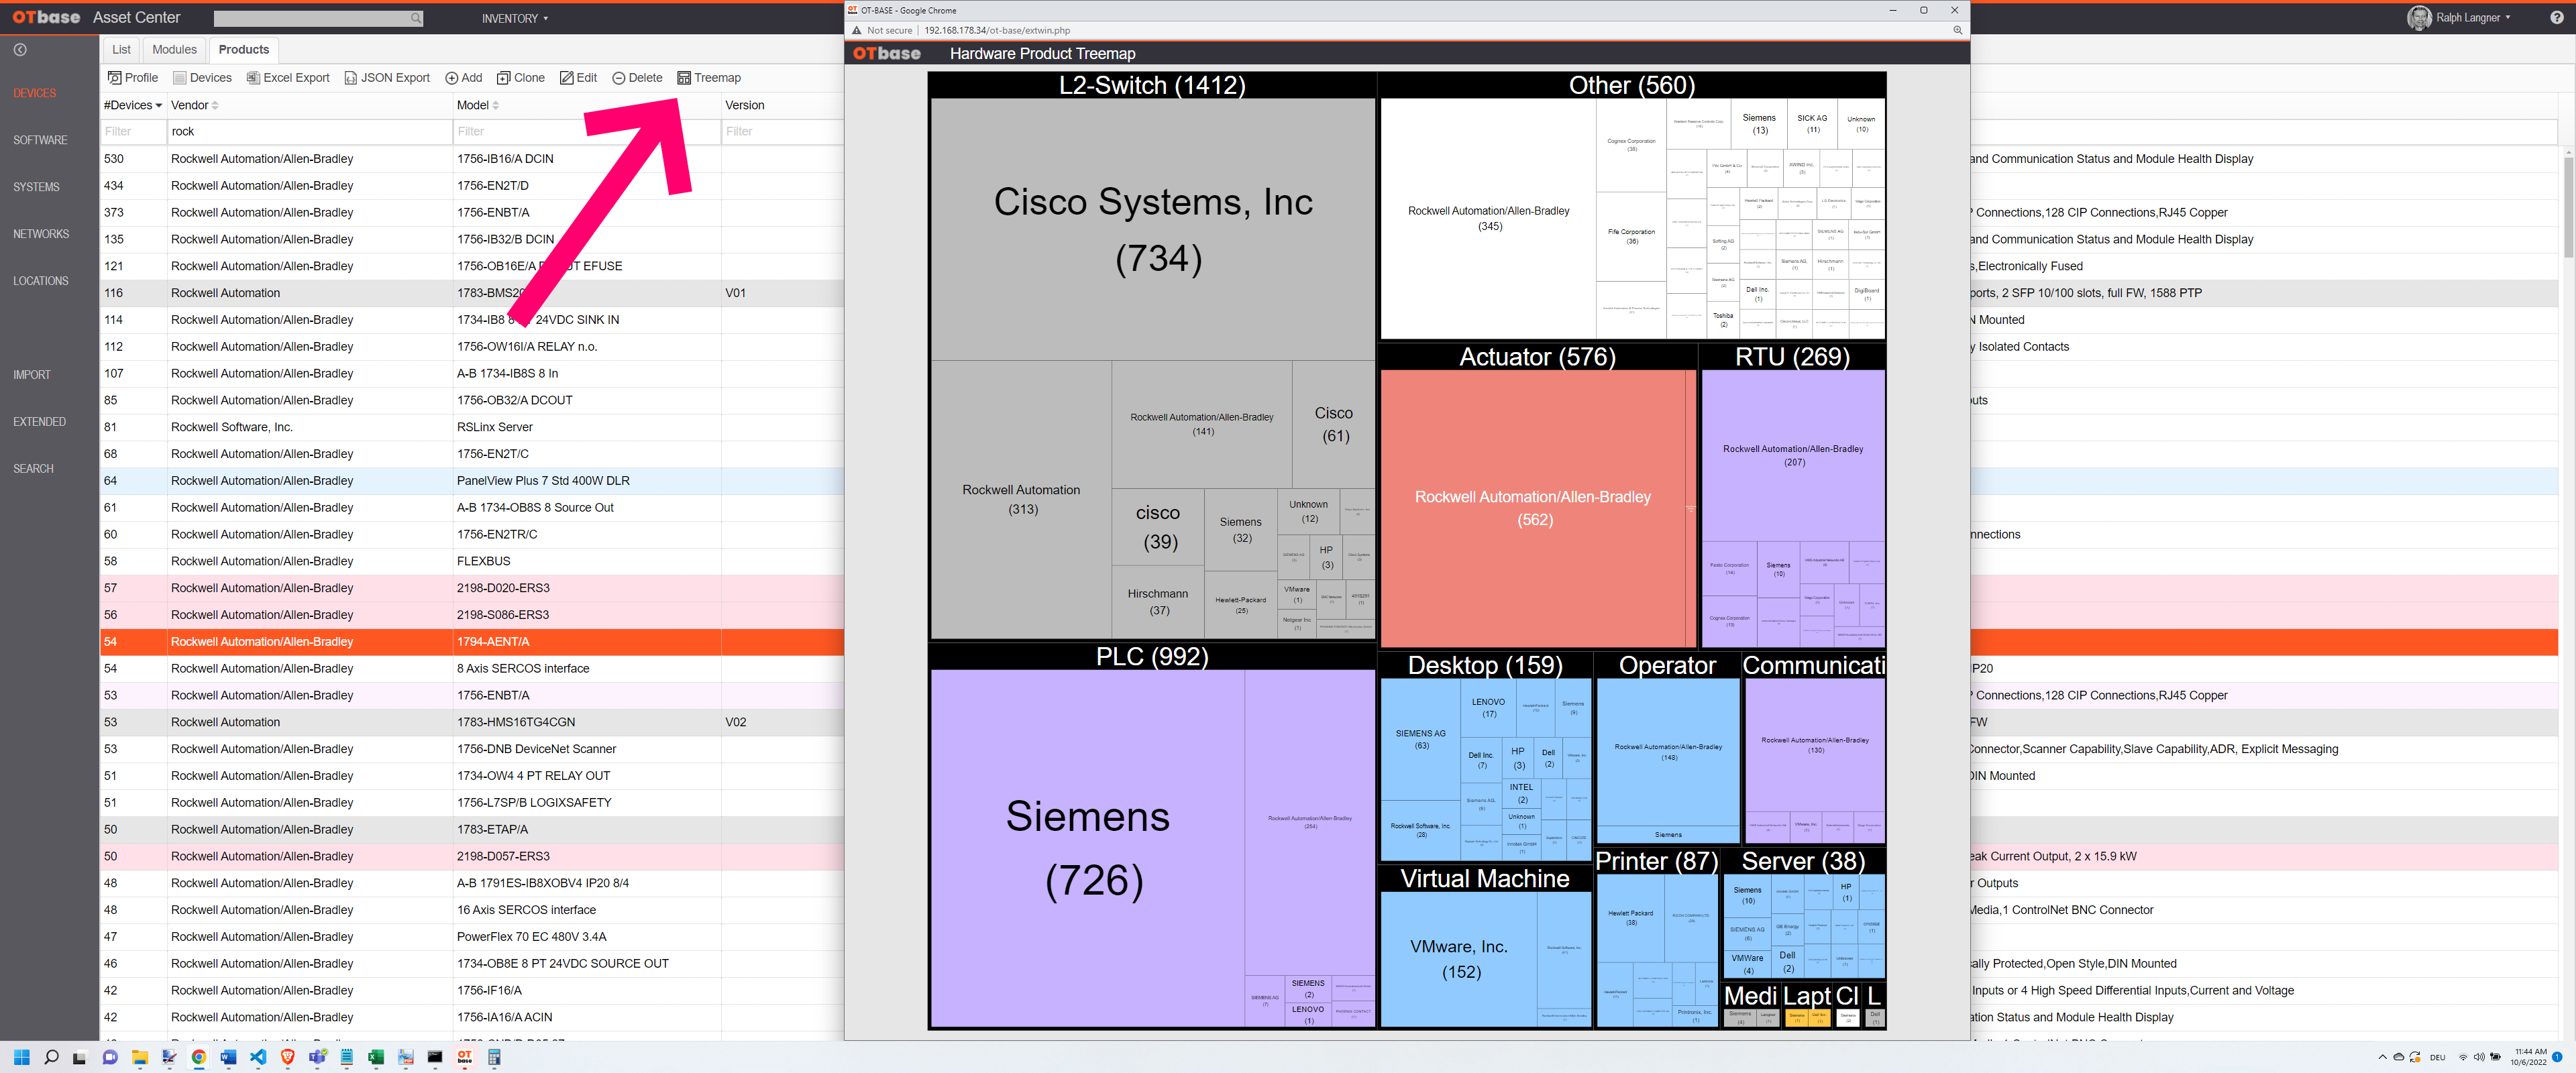
Task: Go to SYSTEMS in the sidebar
Action: (x=36, y=187)
